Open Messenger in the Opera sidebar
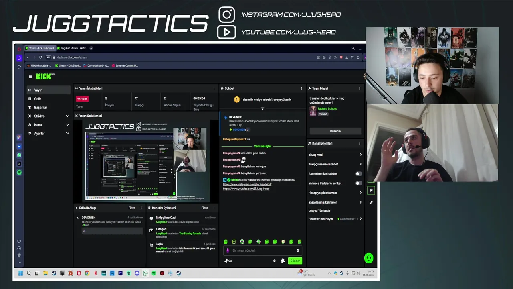The height and width of the screenshot is (289, 513). click(x=19, y=147)
